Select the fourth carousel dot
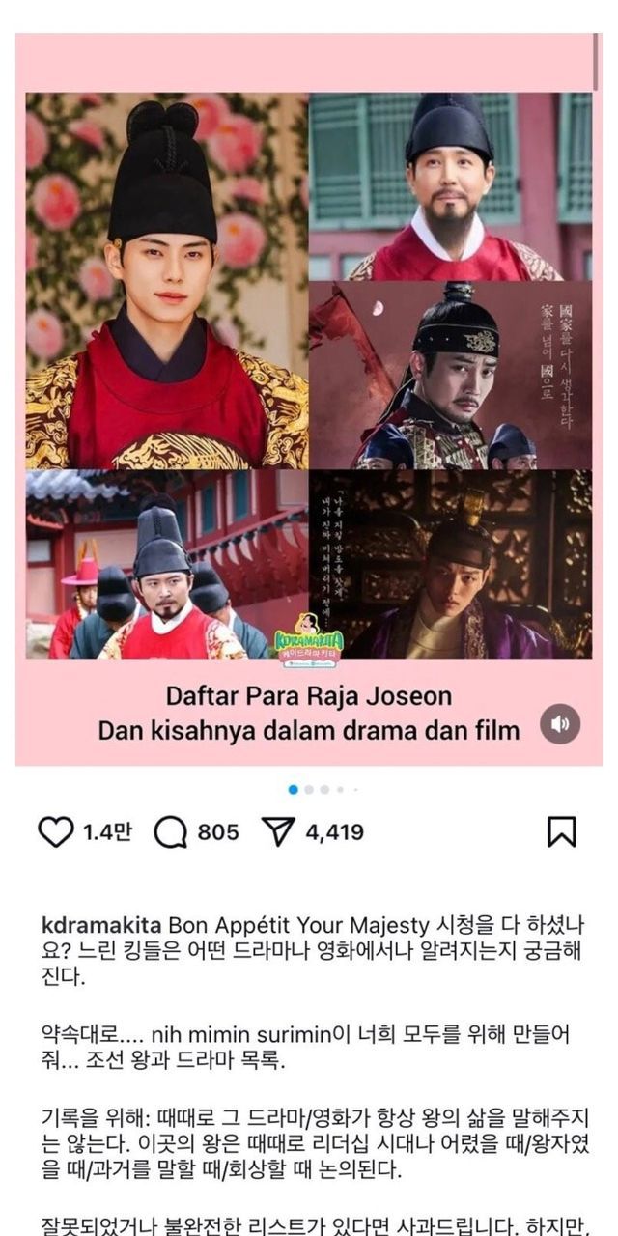 340,789
